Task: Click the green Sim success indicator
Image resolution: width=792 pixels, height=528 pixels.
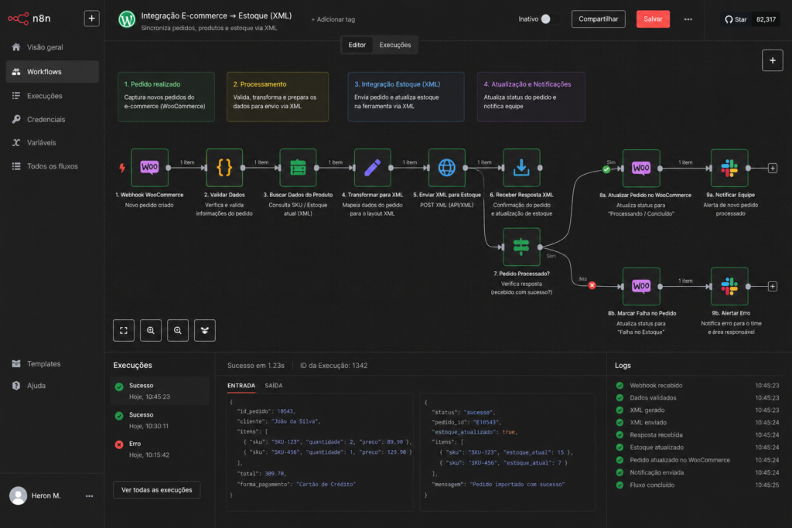Action: 606,169
